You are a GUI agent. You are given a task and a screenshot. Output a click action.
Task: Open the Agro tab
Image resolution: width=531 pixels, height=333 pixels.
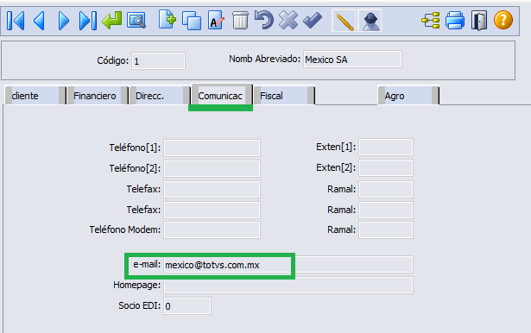[x=408, y=96]
